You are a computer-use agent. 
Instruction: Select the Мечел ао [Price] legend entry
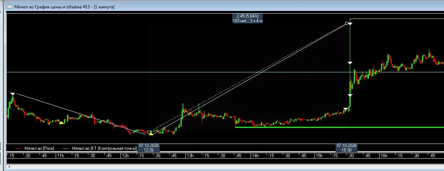click(x=35, y=148)
